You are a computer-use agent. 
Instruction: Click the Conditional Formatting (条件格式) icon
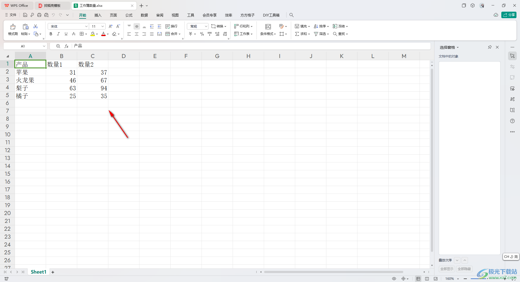point(268,27)
